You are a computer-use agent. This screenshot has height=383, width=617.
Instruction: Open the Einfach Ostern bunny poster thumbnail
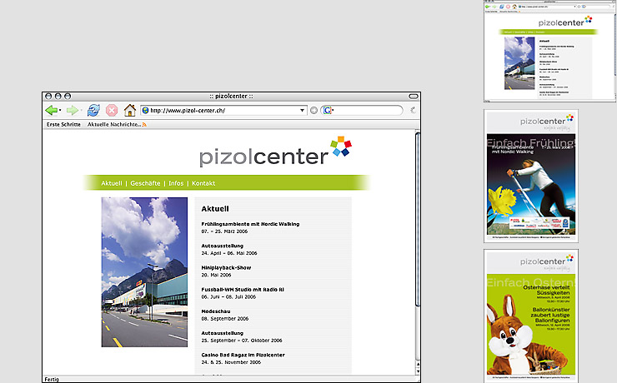click(x=531, y=316)
